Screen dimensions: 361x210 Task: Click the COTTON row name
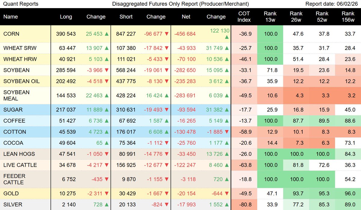15,132
